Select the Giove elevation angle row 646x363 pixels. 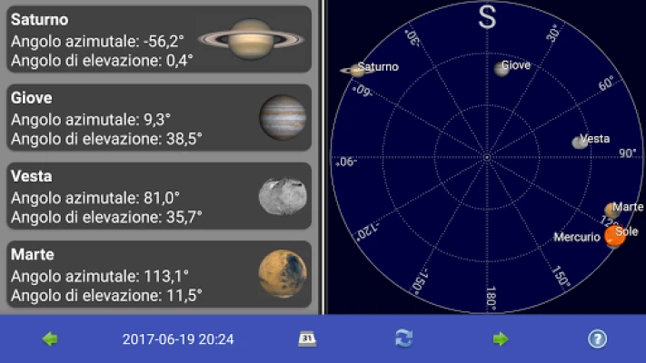click(x=106, y=139)
